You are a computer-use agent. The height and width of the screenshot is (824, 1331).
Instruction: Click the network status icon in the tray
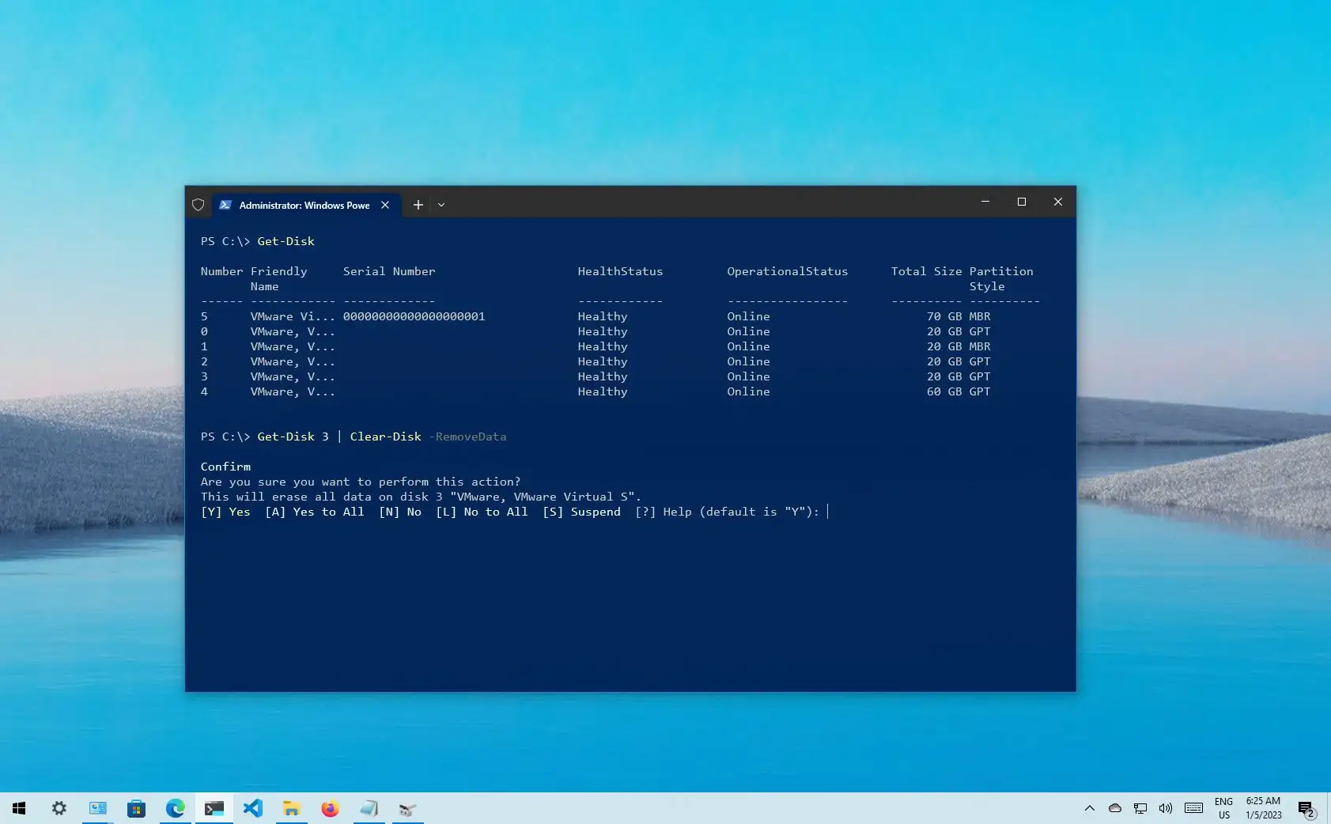click(1139, 808)
